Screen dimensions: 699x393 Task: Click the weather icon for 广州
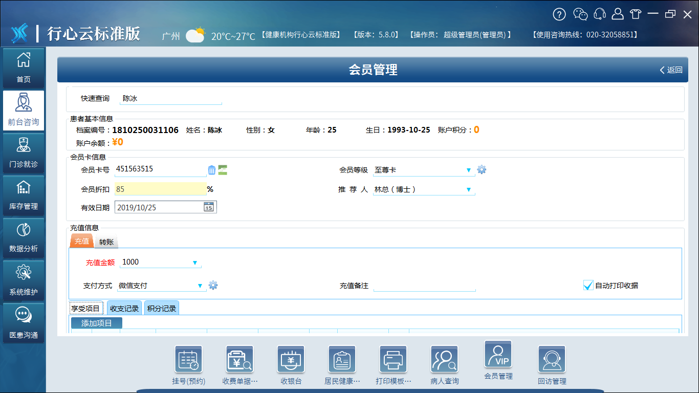coord(195,35)
